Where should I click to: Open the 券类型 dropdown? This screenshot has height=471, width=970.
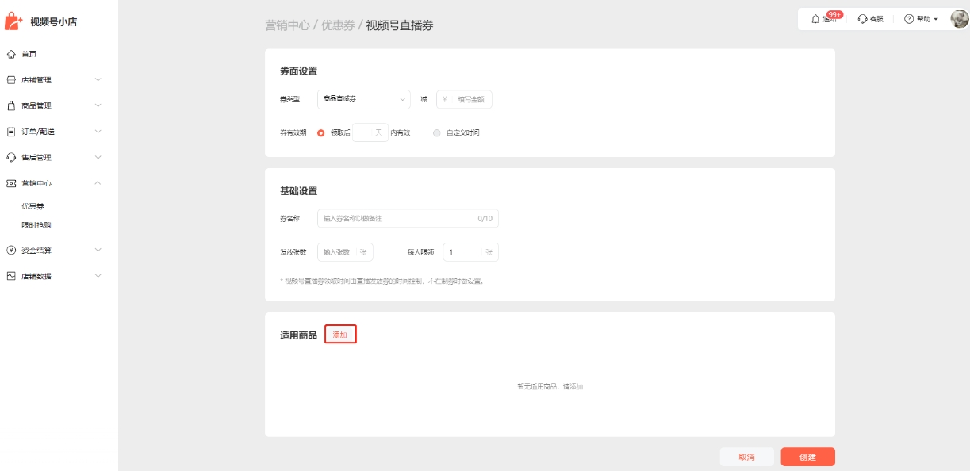[x=364, y=99]
